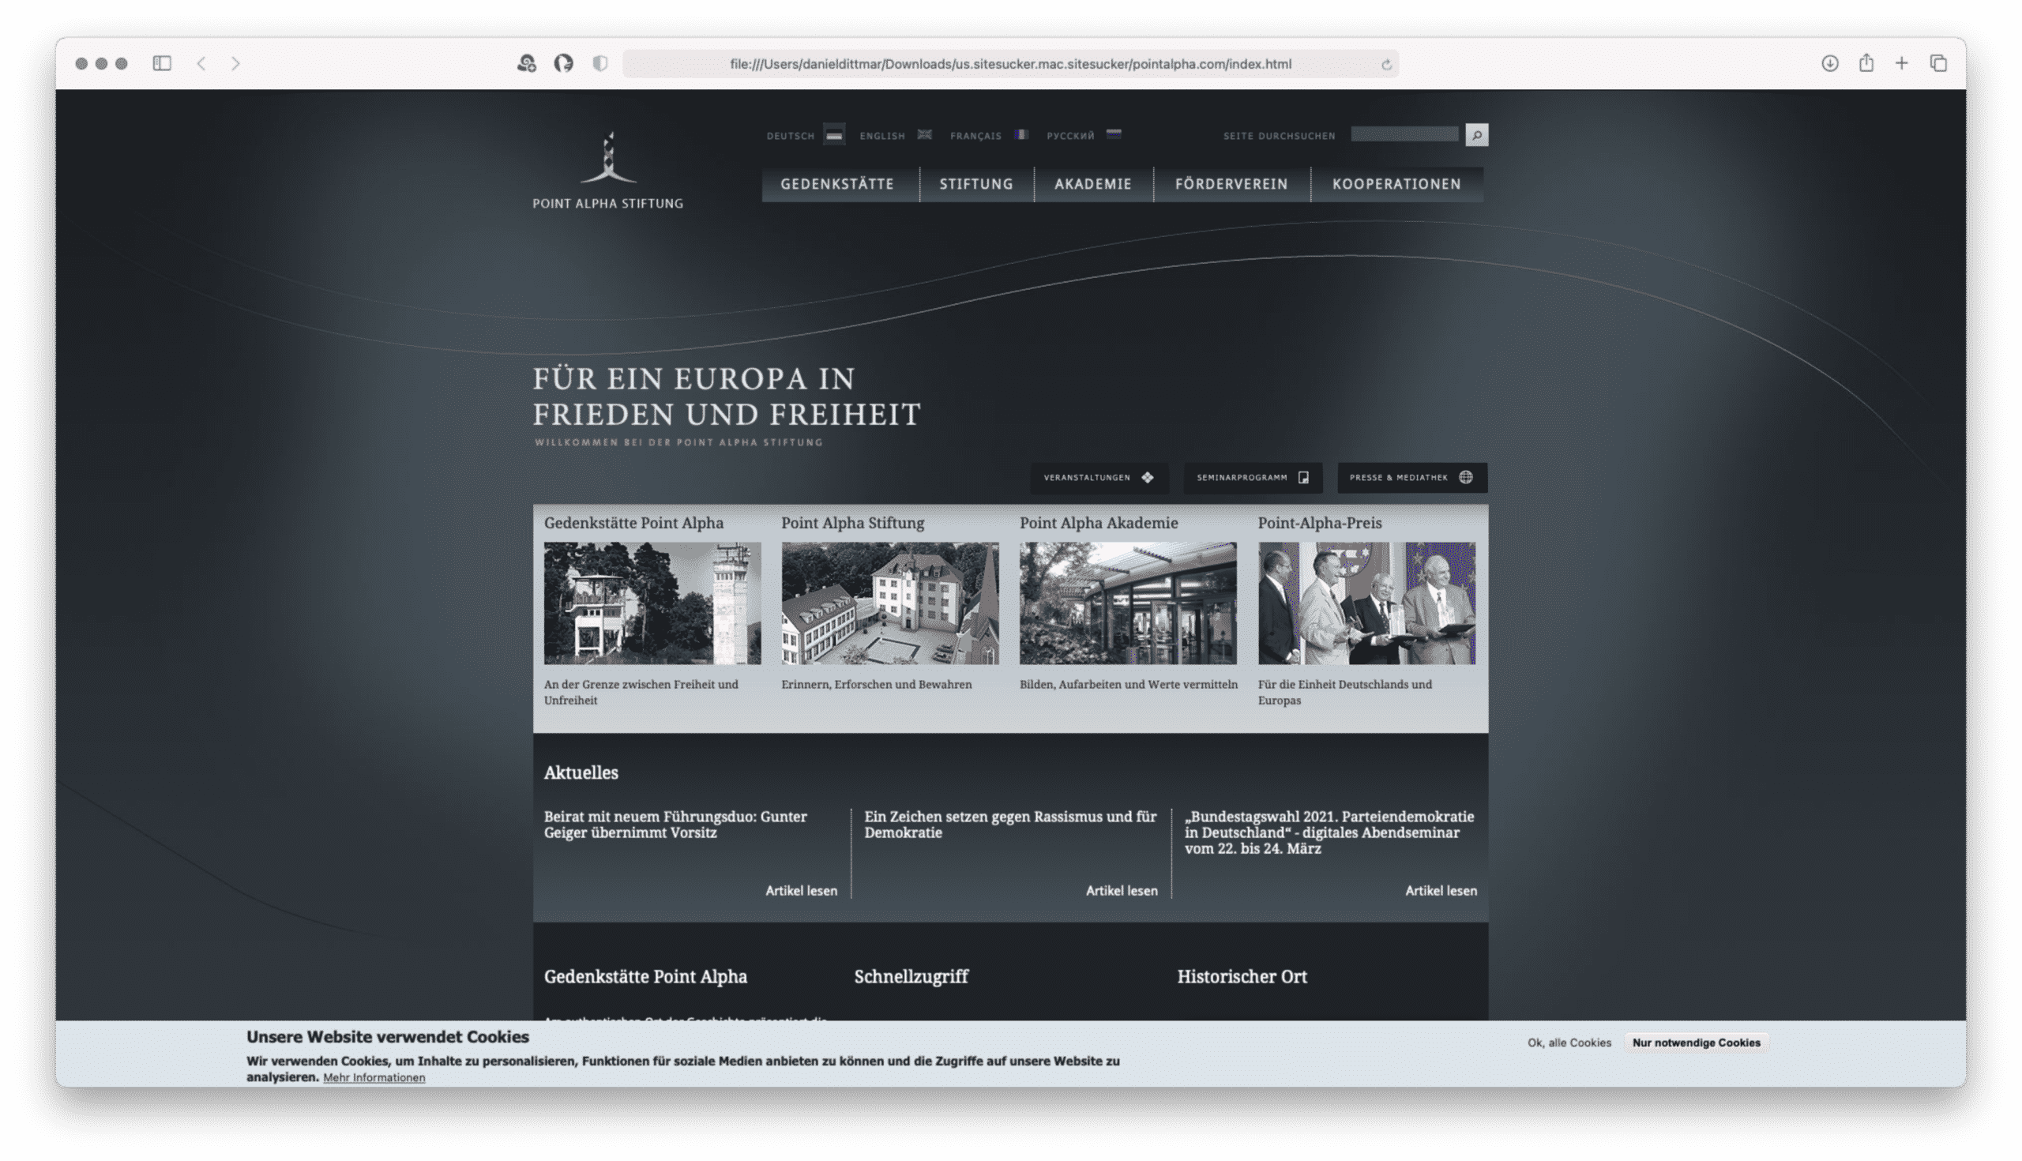Open headline Ein Zeichen setzen gegen Rassismus

pos(1010,825)
